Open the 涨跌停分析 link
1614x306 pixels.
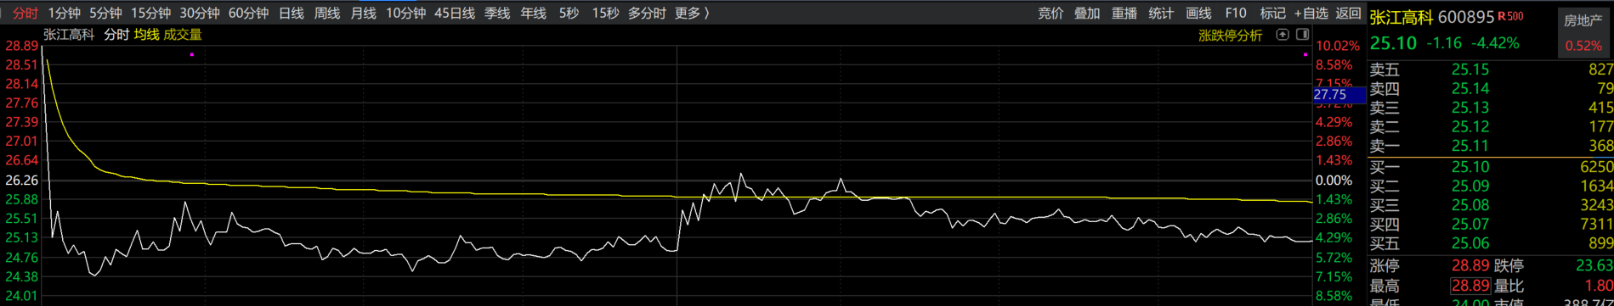pos(1230,36)
